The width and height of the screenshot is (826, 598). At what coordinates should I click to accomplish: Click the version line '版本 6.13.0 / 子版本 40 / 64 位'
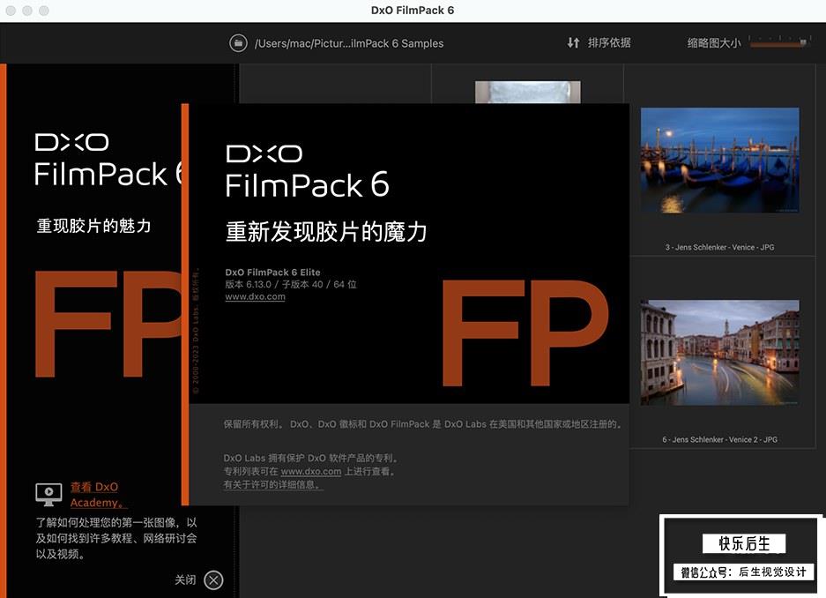291,285
